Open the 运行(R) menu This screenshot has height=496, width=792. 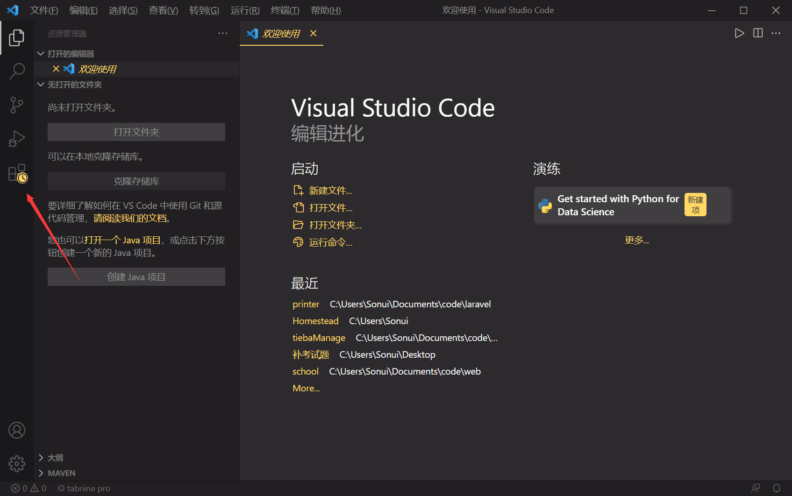245,10
